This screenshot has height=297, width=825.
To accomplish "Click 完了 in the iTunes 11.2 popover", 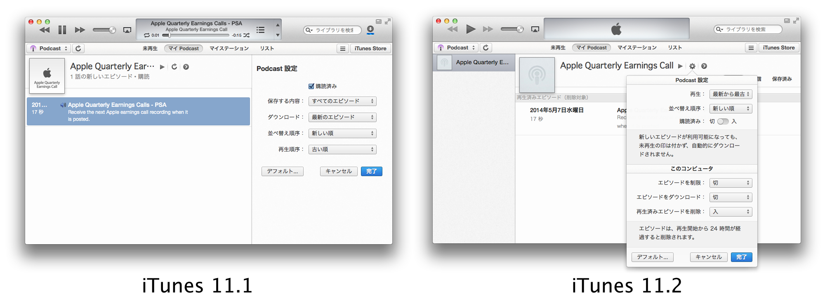I will pyautogui.click(x=742, y=257).
